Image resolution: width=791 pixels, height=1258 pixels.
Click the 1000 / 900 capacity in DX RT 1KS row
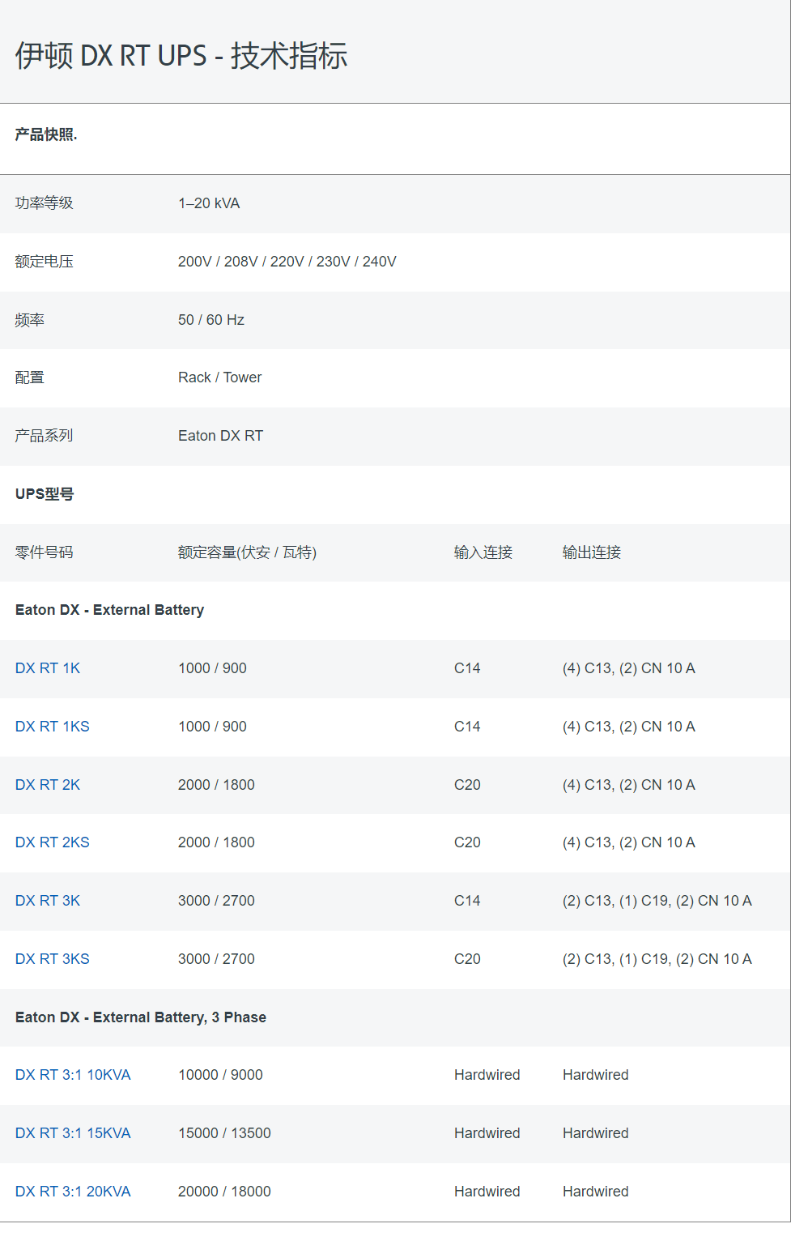(x=213, y=727)
